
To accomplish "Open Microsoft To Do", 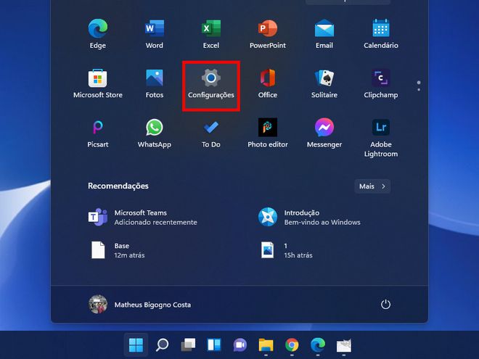I will tap(211, 133).
